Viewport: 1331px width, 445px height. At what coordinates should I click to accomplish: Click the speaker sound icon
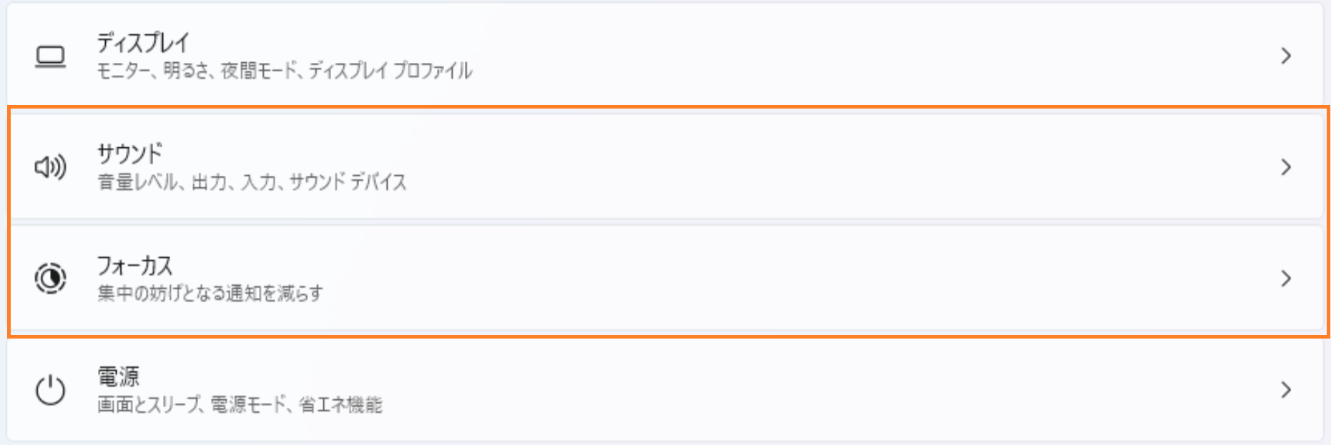click(x=51, y=167)
